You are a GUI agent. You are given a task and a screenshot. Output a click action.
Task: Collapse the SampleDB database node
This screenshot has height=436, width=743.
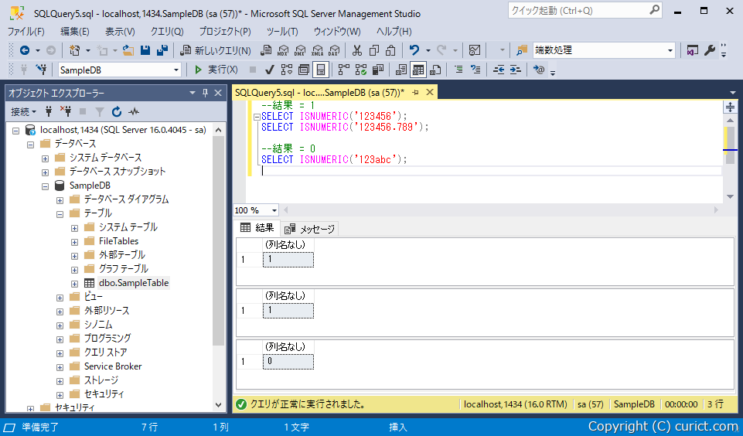pos(45,186)
